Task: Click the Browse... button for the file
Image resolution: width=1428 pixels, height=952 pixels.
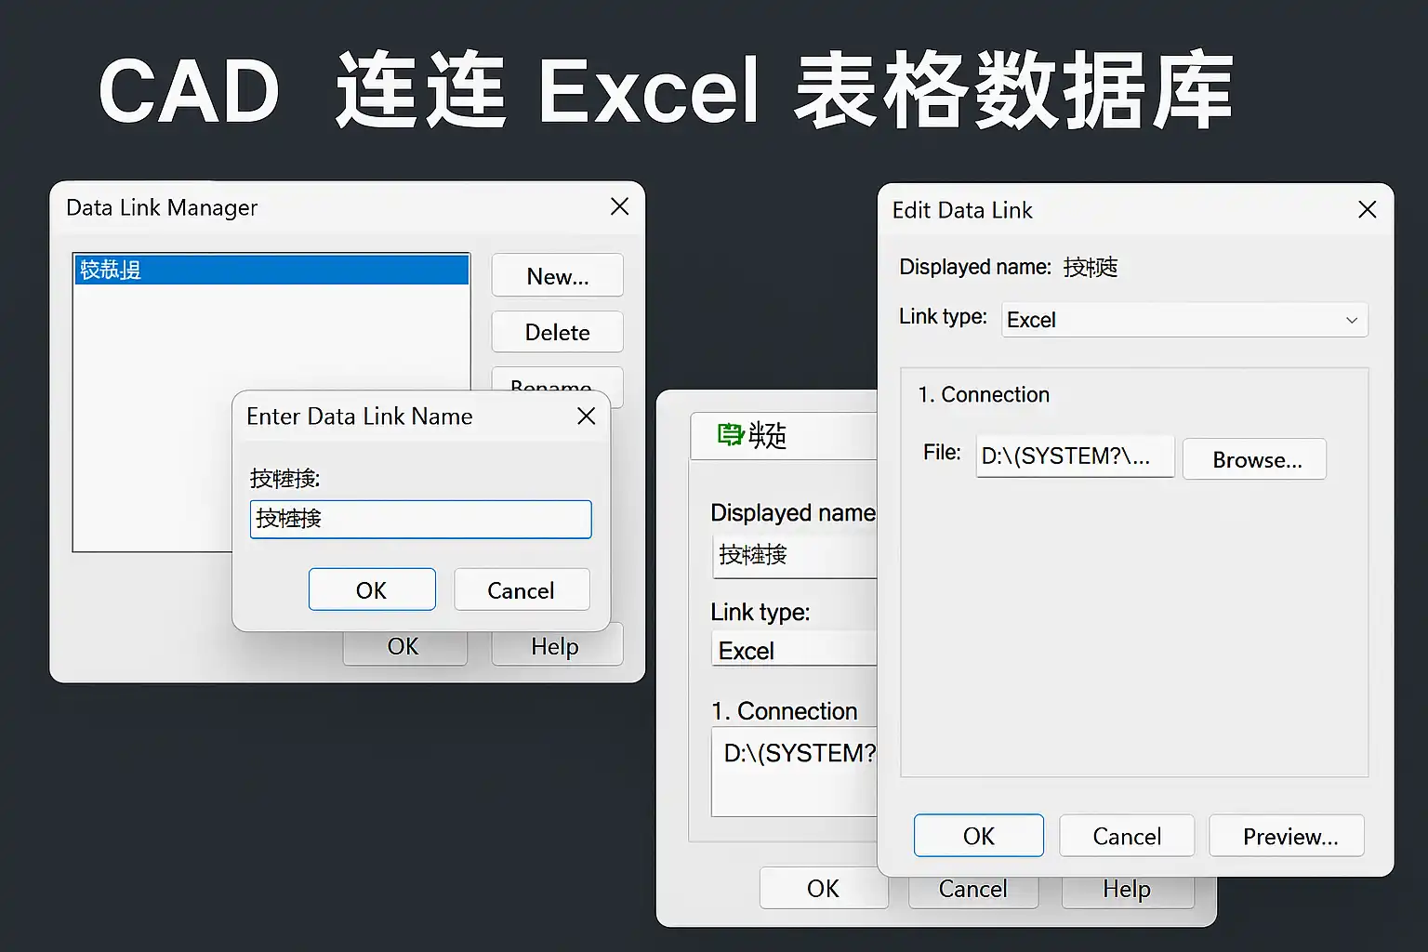Action: tap(1254, 459)
